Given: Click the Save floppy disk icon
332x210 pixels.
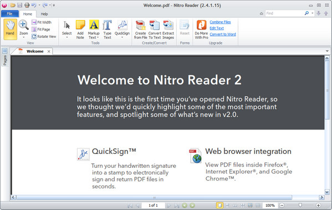Looking at the screenshot, I should [x=20, y=5].
